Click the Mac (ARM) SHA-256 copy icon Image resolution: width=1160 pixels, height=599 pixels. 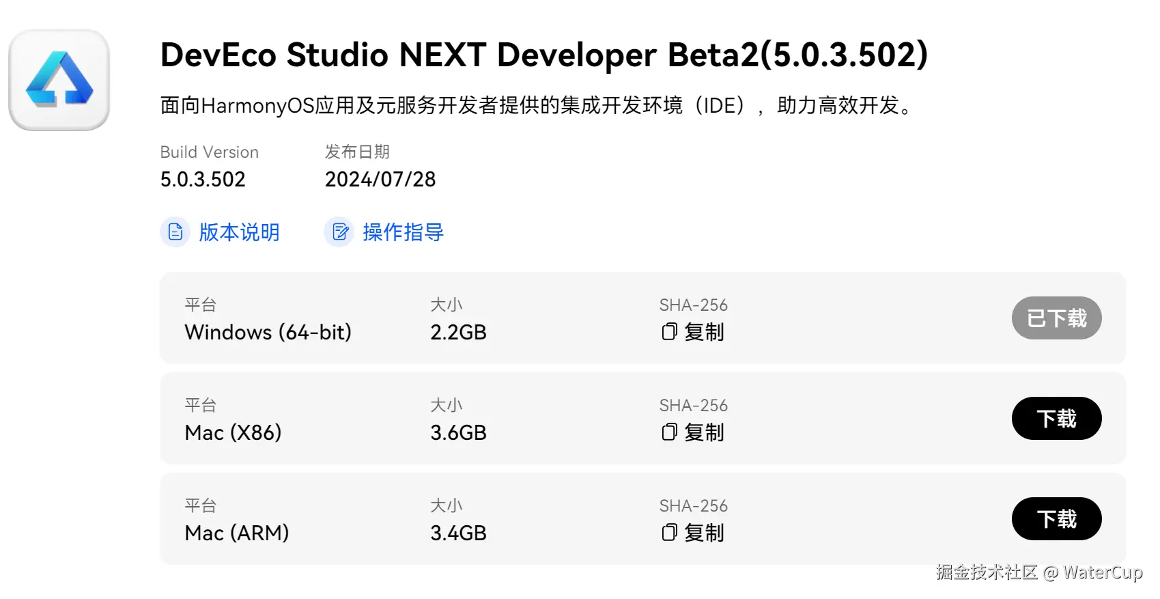(x=669, y=533)
